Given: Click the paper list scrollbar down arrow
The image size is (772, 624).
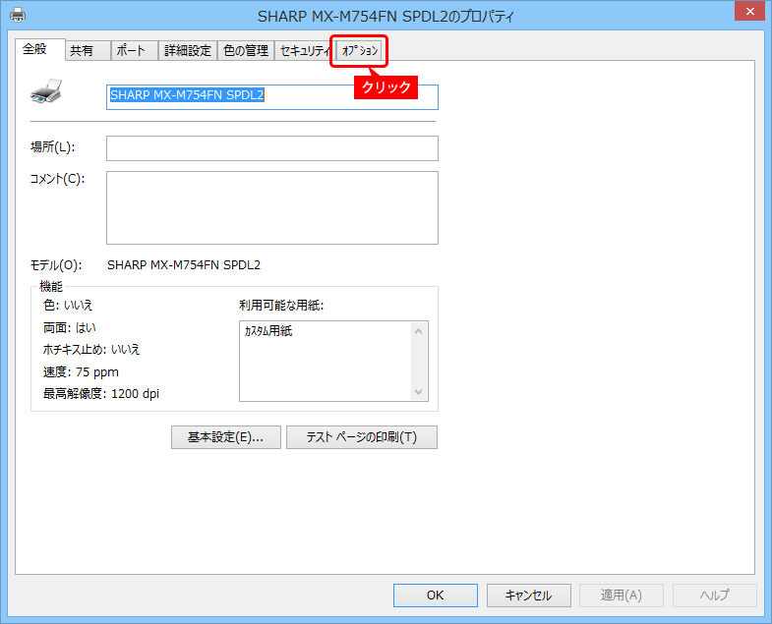Looking at the screenshot, I should (x=420, y=391).
